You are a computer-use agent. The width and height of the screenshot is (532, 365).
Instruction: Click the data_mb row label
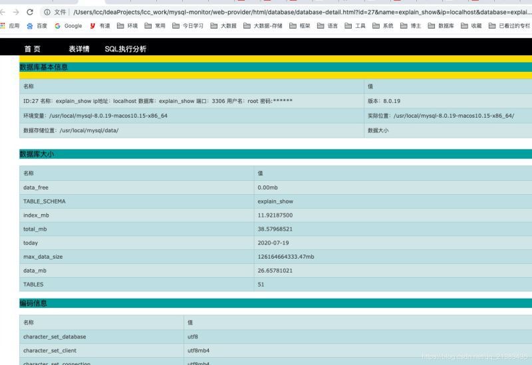35,271
